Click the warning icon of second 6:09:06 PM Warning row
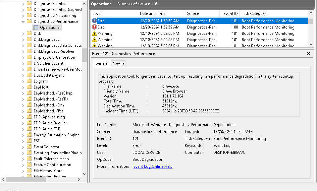Viewport: 317px width, 191px height. pos(94,40)
